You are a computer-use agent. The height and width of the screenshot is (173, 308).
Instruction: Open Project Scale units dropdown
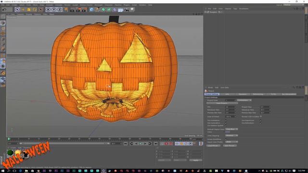pos(244,100)
